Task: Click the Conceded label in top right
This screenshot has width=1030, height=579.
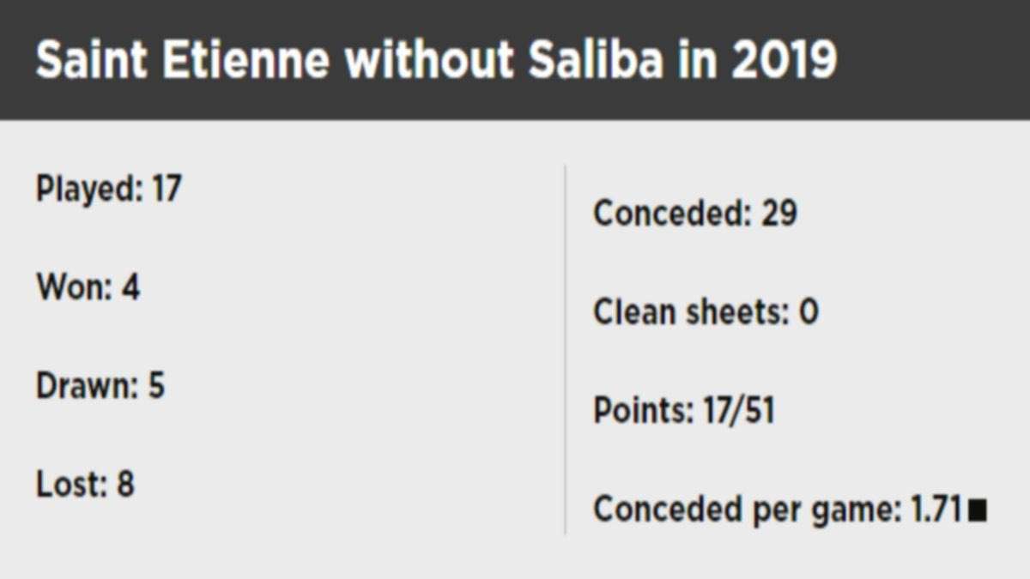Action: coord(670,214)
